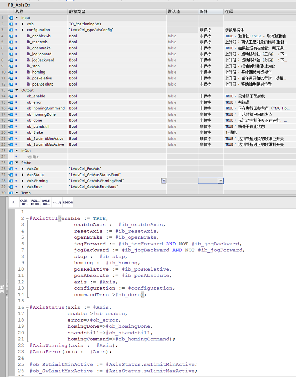Select row icon for ib_jogForward
This screenshot has height=377, width=296.
(11, 54)
